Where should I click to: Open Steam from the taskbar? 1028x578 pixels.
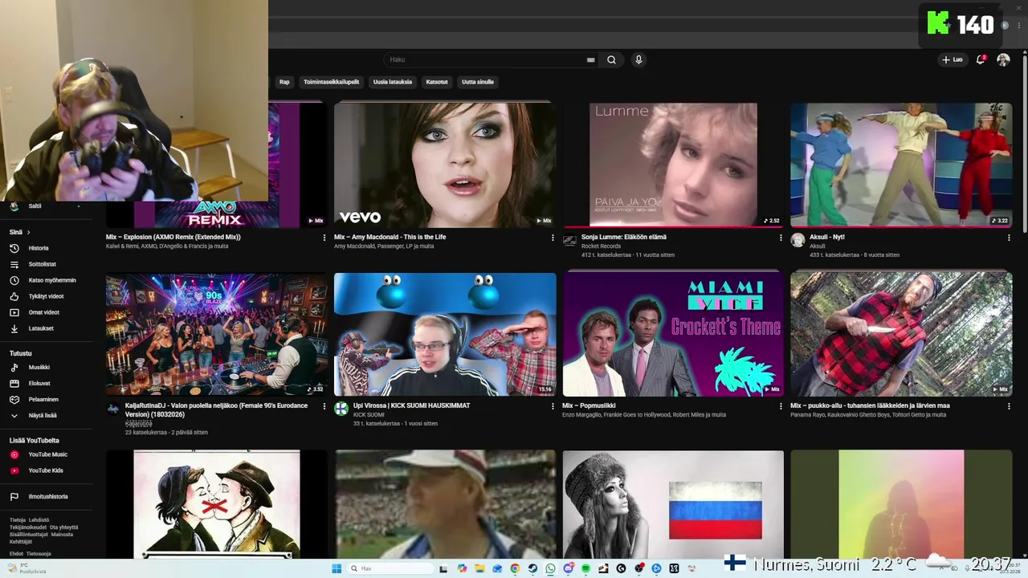532,568
